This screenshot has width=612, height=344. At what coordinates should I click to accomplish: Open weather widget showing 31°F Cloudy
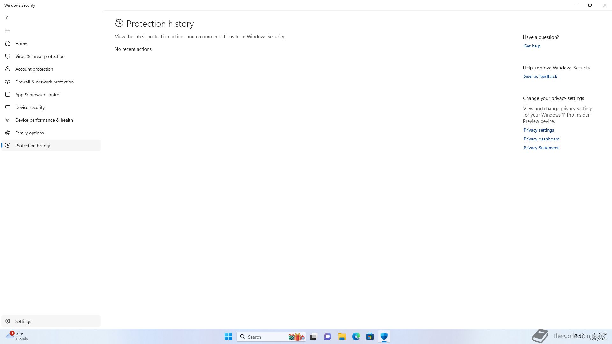click(x=18, y=336)
